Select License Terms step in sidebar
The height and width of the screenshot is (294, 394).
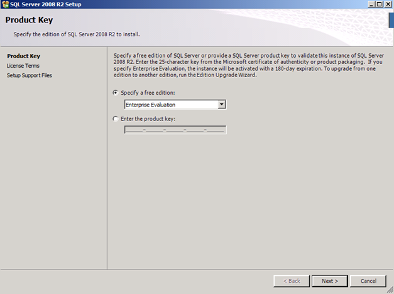[23, 66]
